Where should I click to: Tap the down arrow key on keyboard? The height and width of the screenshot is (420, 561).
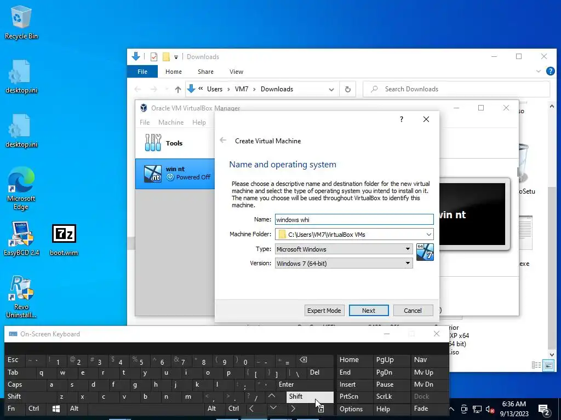point(273,408)
